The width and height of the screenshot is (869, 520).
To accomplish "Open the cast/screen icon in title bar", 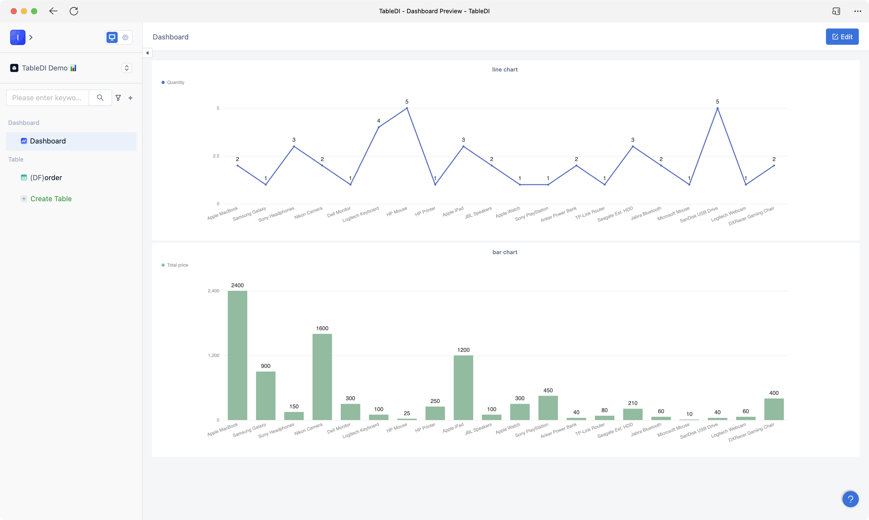I will (836, 11).
